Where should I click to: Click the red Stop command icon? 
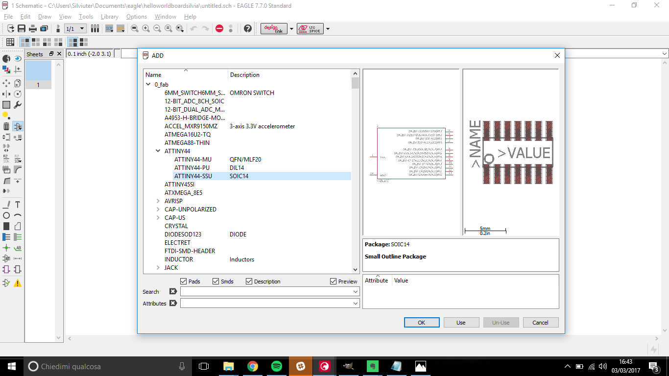(x=219, y=28)
